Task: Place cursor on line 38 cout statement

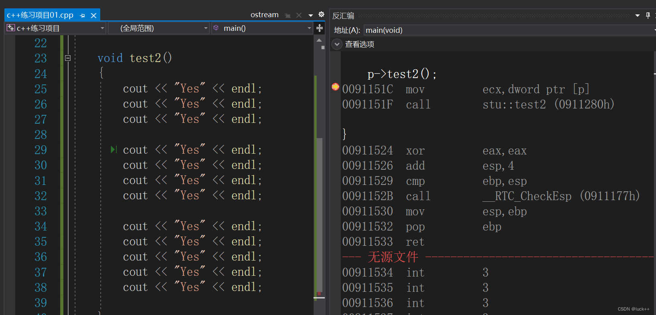Action: [x=192, y=287]
